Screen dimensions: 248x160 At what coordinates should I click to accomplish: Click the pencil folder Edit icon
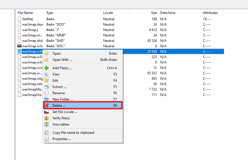pyautogui.click(x=46, y=81)
